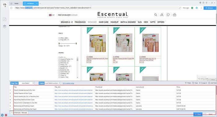This screenshot has width=217, height=117.
Task: Open the BATH & SHOWER menu
Action: [128, 22]
